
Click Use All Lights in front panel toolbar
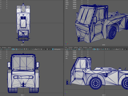click(20, 49)
